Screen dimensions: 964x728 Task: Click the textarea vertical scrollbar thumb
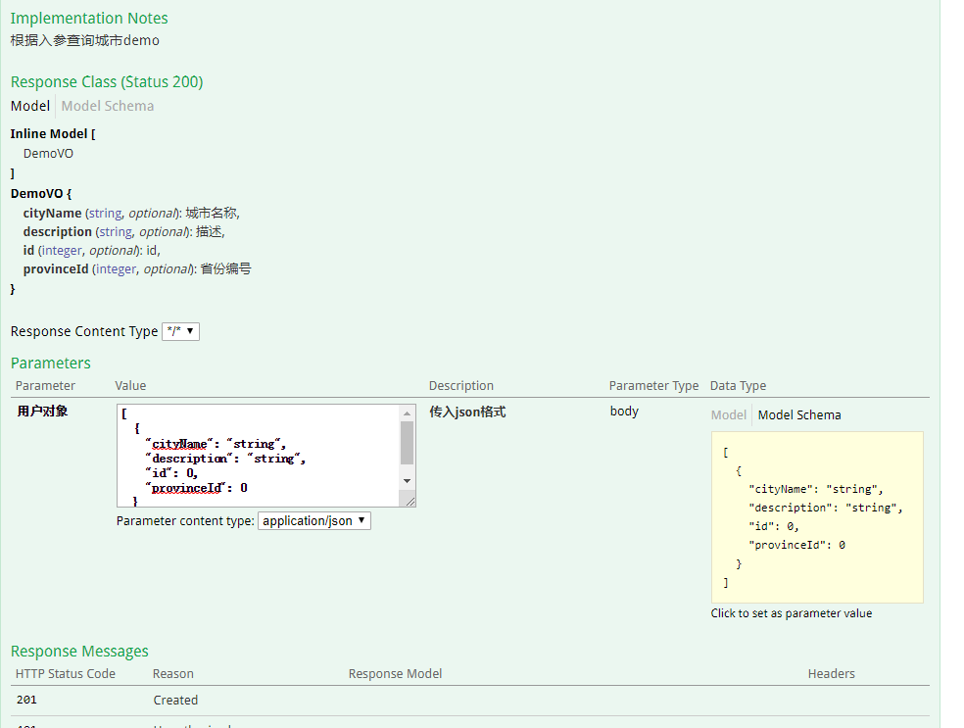407,443
